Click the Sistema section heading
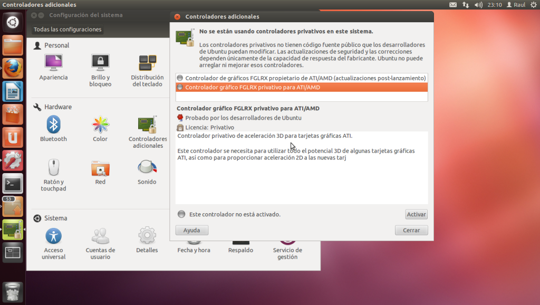This screenshot has height=305, width=540. click(x=56, y=218)
